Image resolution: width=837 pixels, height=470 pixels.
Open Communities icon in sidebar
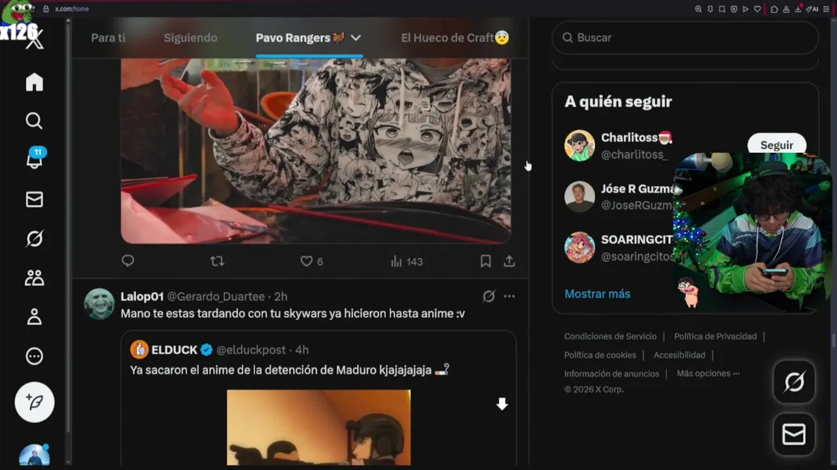pyautogui.click(x=34, y=278)
